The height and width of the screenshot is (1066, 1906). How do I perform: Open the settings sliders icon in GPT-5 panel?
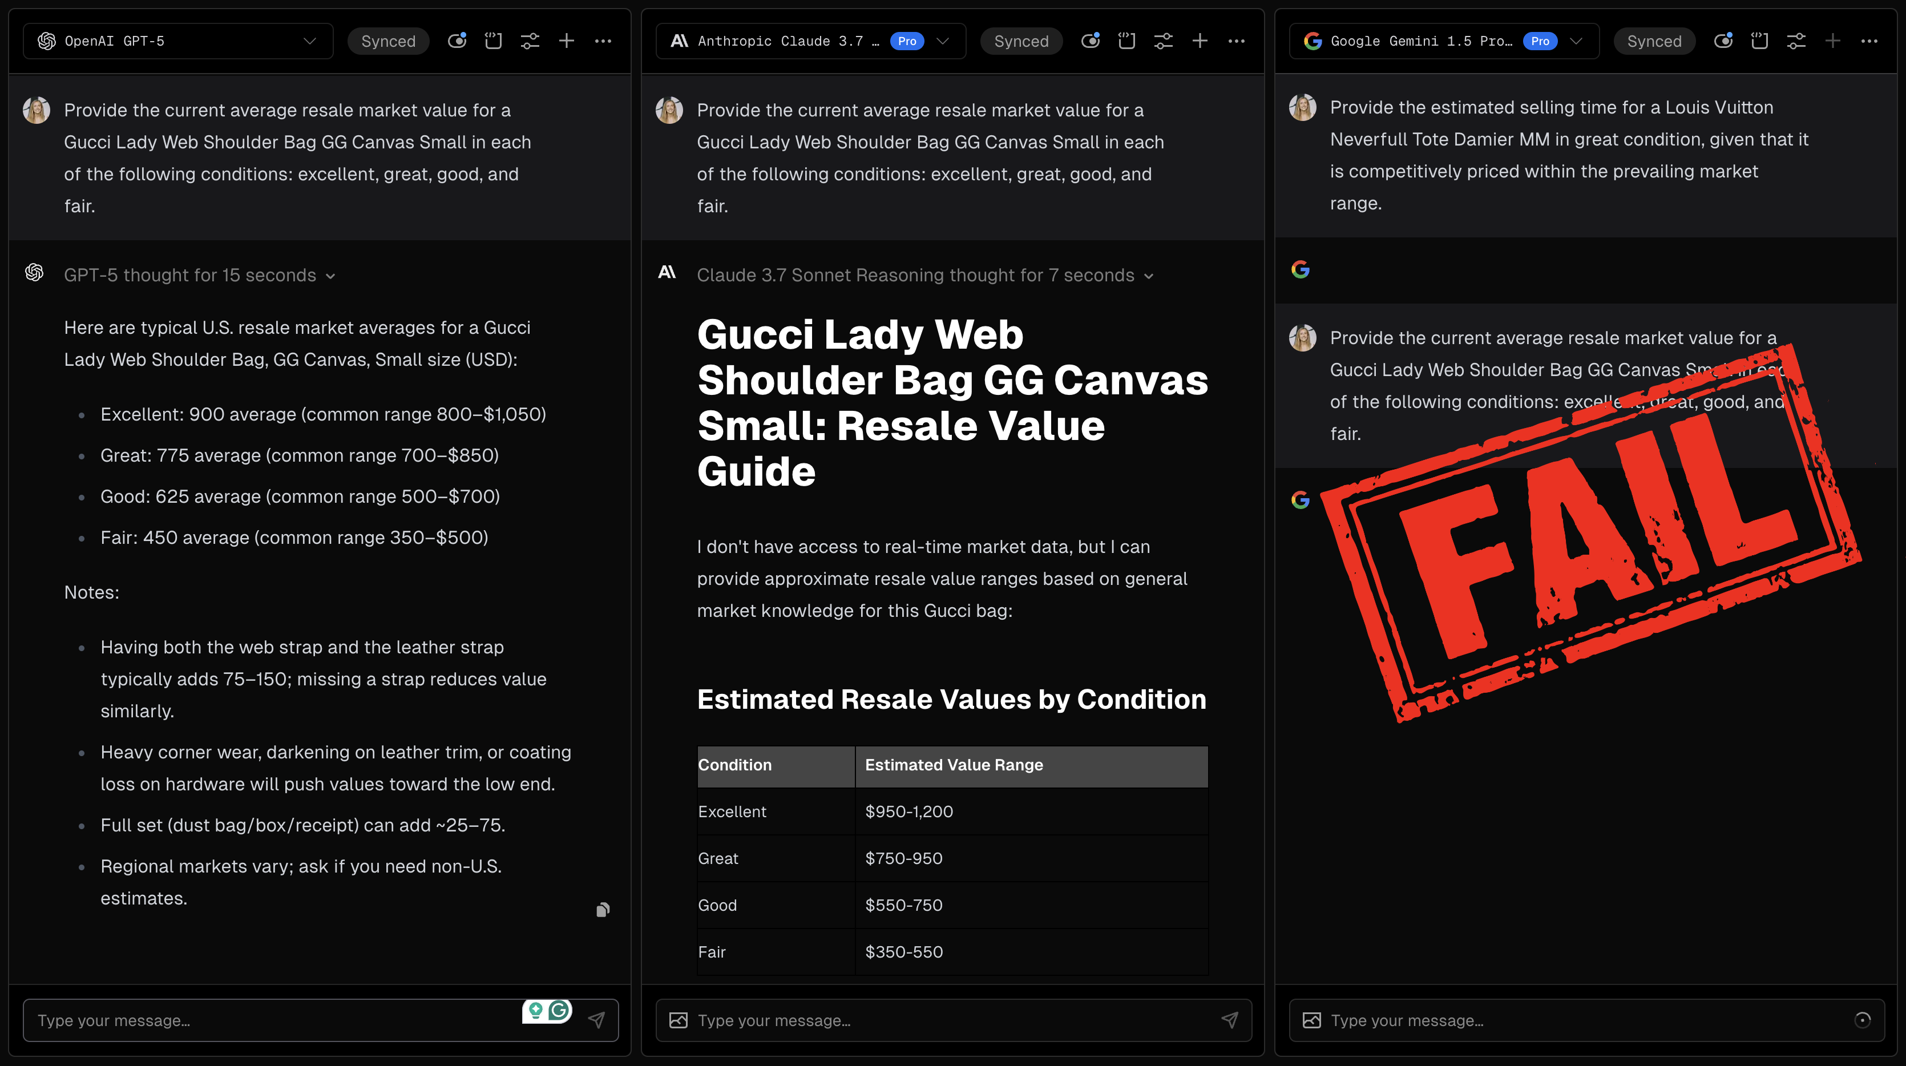tap(530, 42)
